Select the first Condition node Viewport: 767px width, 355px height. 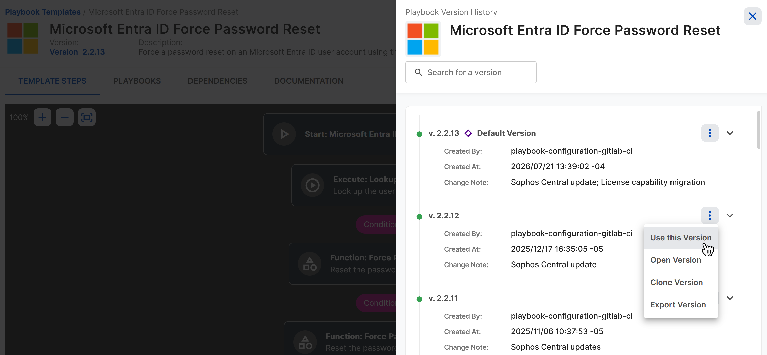point(376,225)
